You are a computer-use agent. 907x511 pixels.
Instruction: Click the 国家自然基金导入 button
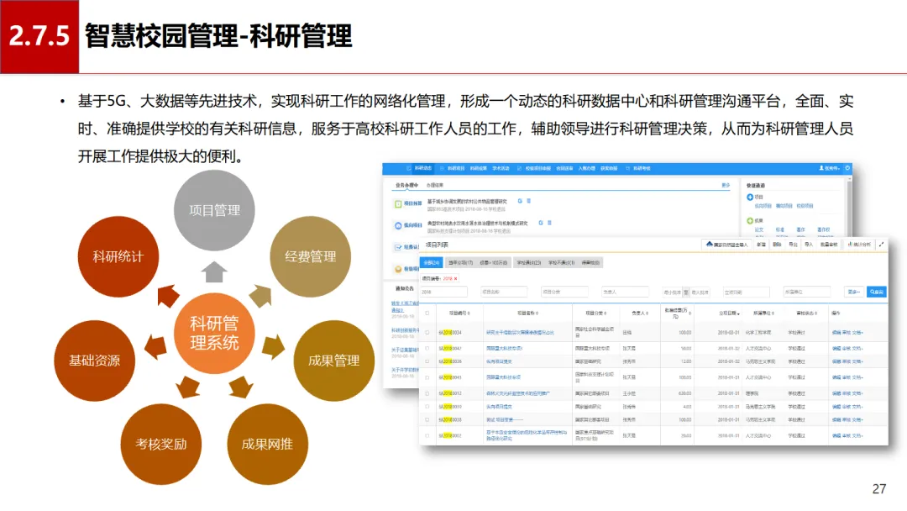coord(727,245)
